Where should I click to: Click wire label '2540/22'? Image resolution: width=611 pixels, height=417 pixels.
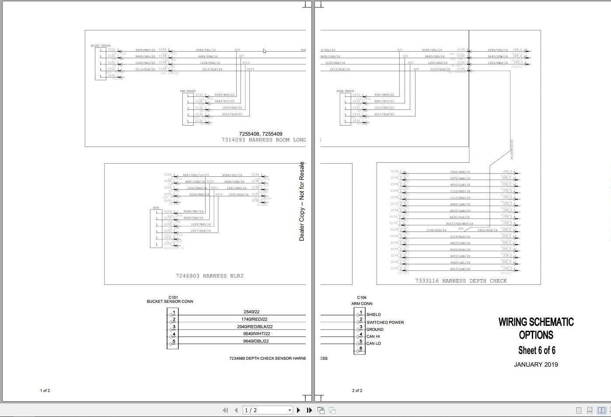(x=251, y=312)
